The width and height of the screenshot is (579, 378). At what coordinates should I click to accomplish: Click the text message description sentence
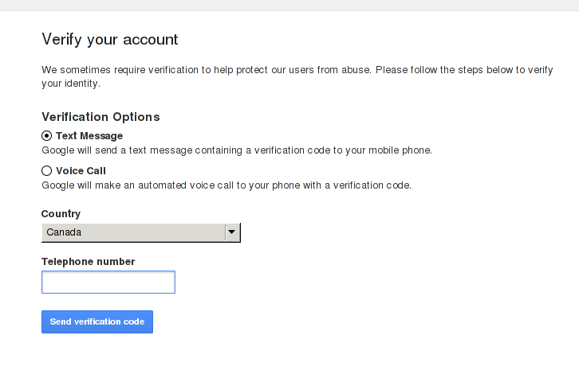click(x=237, y=150)
